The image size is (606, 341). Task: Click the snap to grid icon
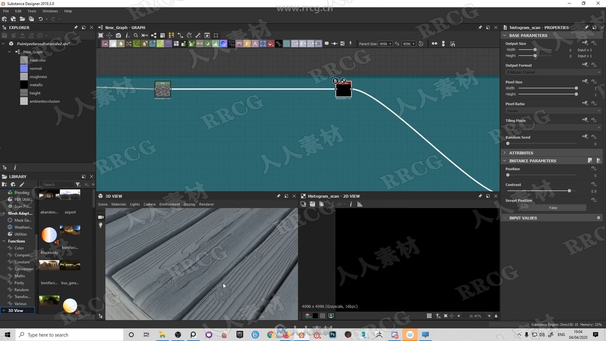452,44
